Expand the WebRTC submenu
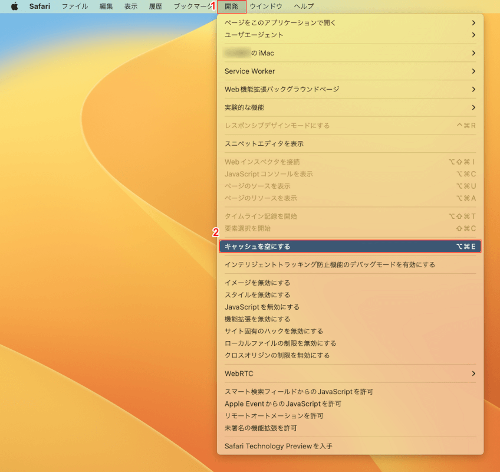The image size is (500, 472). [x=350, y=373]
